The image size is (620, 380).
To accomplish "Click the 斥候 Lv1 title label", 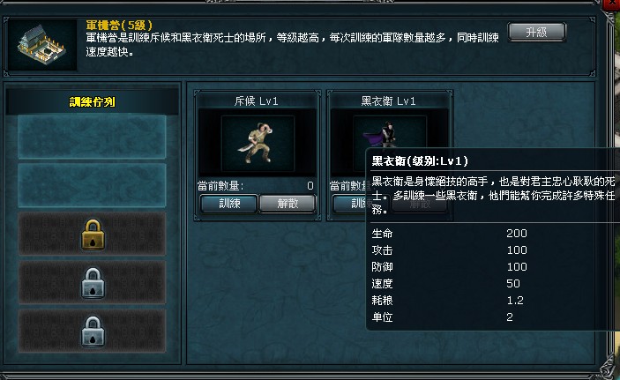I will (x=257, y=101).
